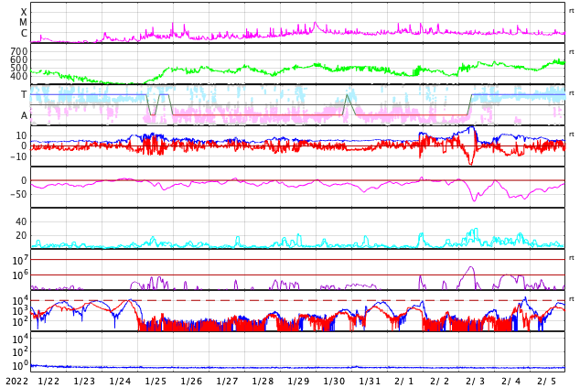Click the 2/ 1 date tick label
580x388 pixels.
tap(404, 381)
